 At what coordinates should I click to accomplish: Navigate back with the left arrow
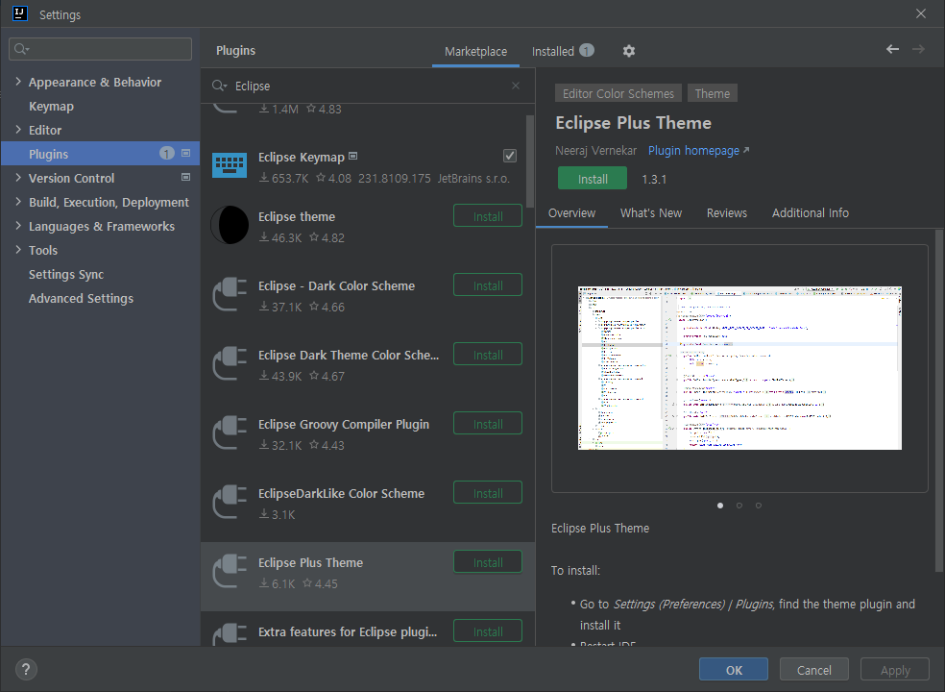[892, 49]
